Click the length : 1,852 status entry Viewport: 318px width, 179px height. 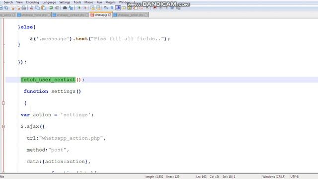click(x=154, y=177)
